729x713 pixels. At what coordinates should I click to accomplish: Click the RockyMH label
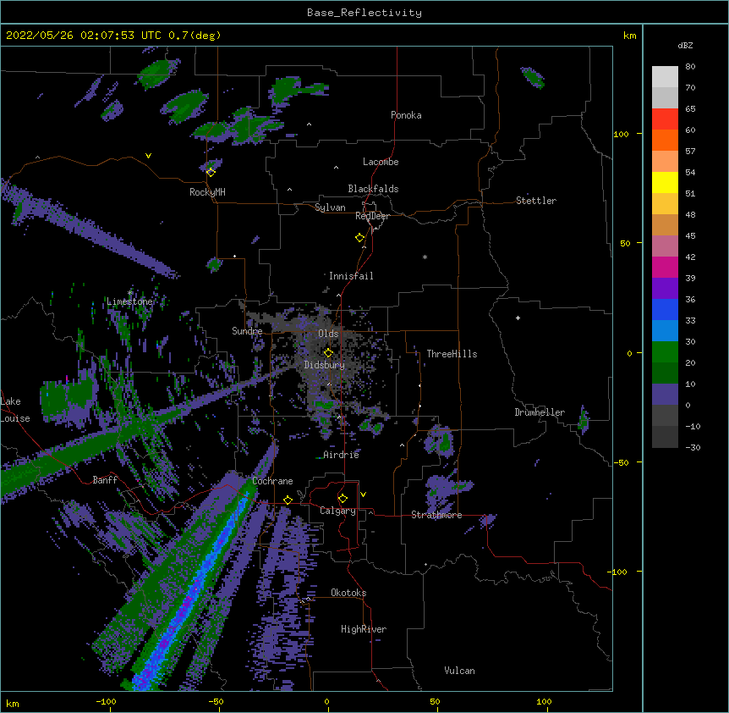[x=207, y=191]
